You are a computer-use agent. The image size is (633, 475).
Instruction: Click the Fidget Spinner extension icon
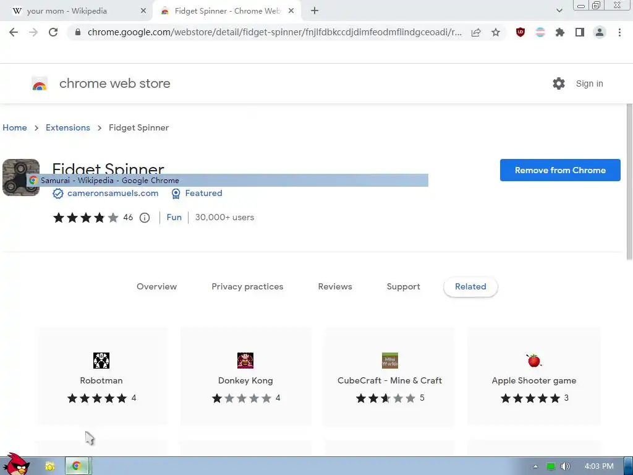pyautogui.click(x=21, y=178)
